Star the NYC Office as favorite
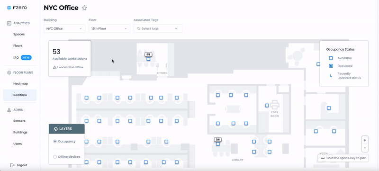 (84, 8)
